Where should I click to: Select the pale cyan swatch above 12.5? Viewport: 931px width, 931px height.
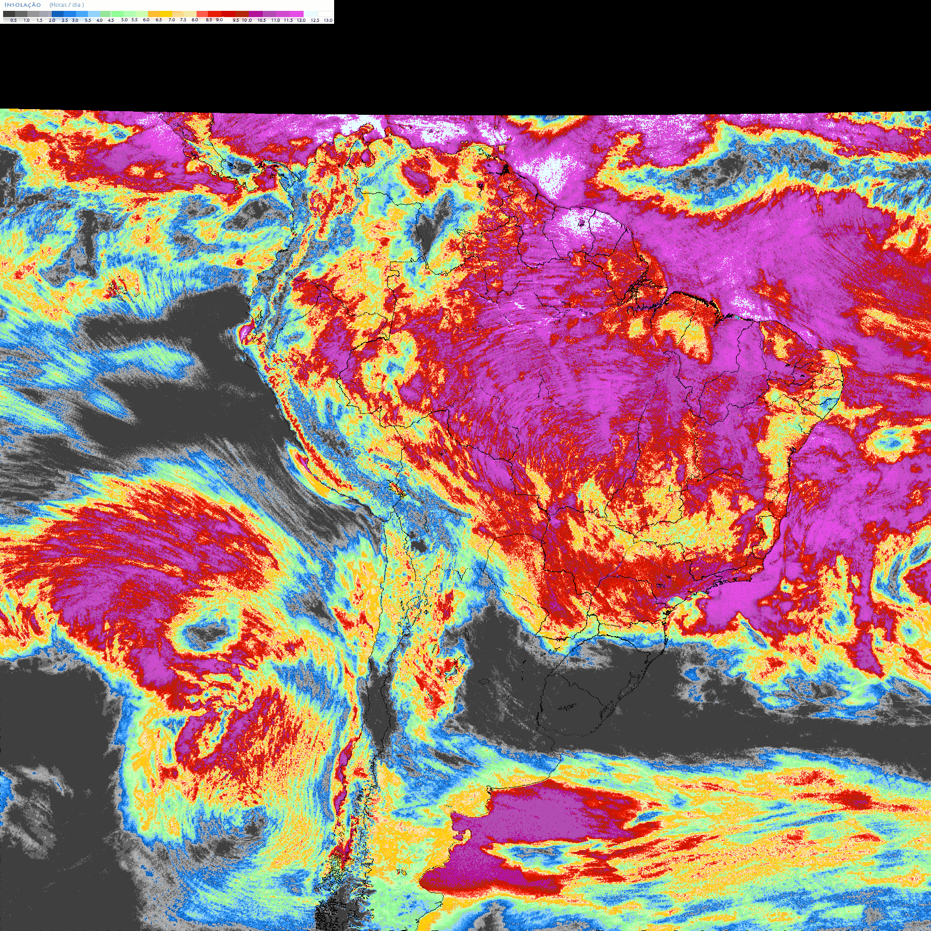click(x=310, y=14)
